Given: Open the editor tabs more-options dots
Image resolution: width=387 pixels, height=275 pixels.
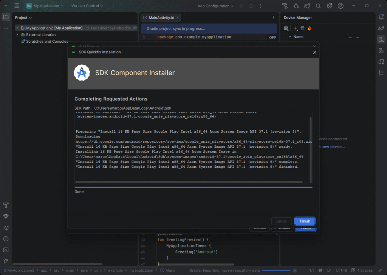Looking at the screenshot, I should coord(274,18).
